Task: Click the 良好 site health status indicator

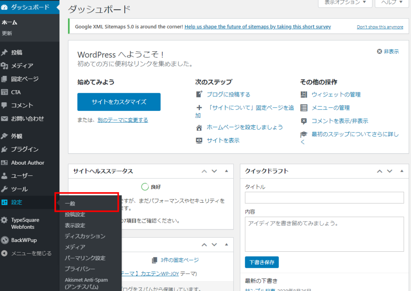Action: tap(151, 187)
